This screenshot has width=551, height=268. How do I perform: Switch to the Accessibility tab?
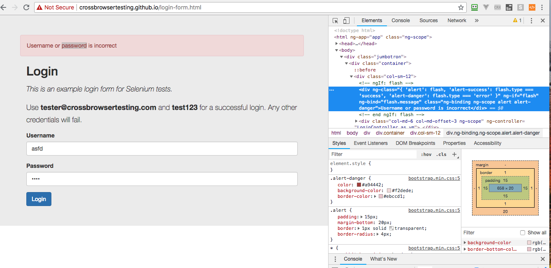click(487, 143)
